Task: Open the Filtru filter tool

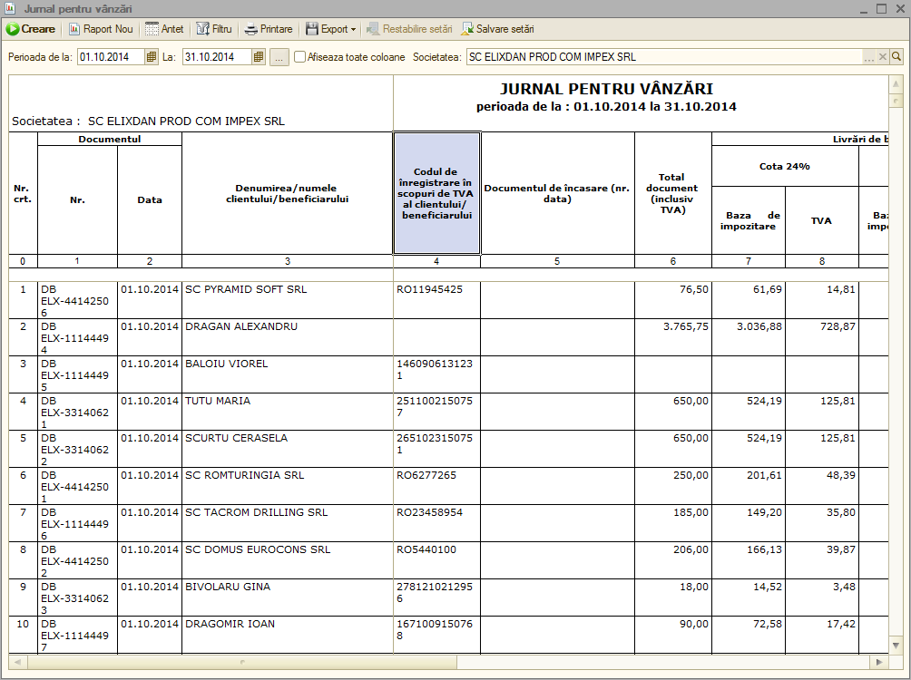Action: 214,29
